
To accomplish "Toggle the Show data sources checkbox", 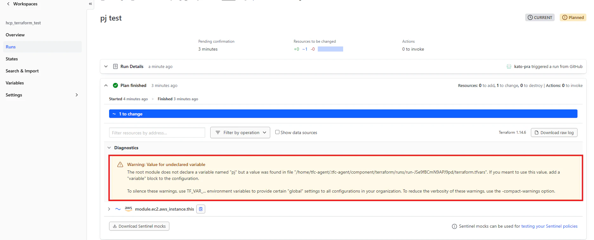I will tap(277, 132).
